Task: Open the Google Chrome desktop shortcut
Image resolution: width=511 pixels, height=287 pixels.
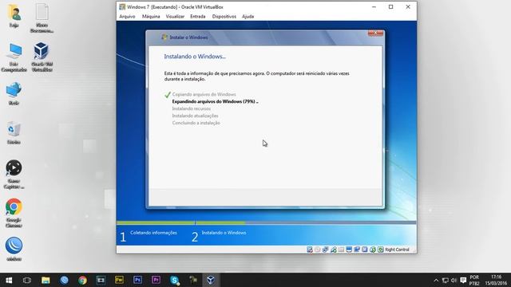Action: 14,213
